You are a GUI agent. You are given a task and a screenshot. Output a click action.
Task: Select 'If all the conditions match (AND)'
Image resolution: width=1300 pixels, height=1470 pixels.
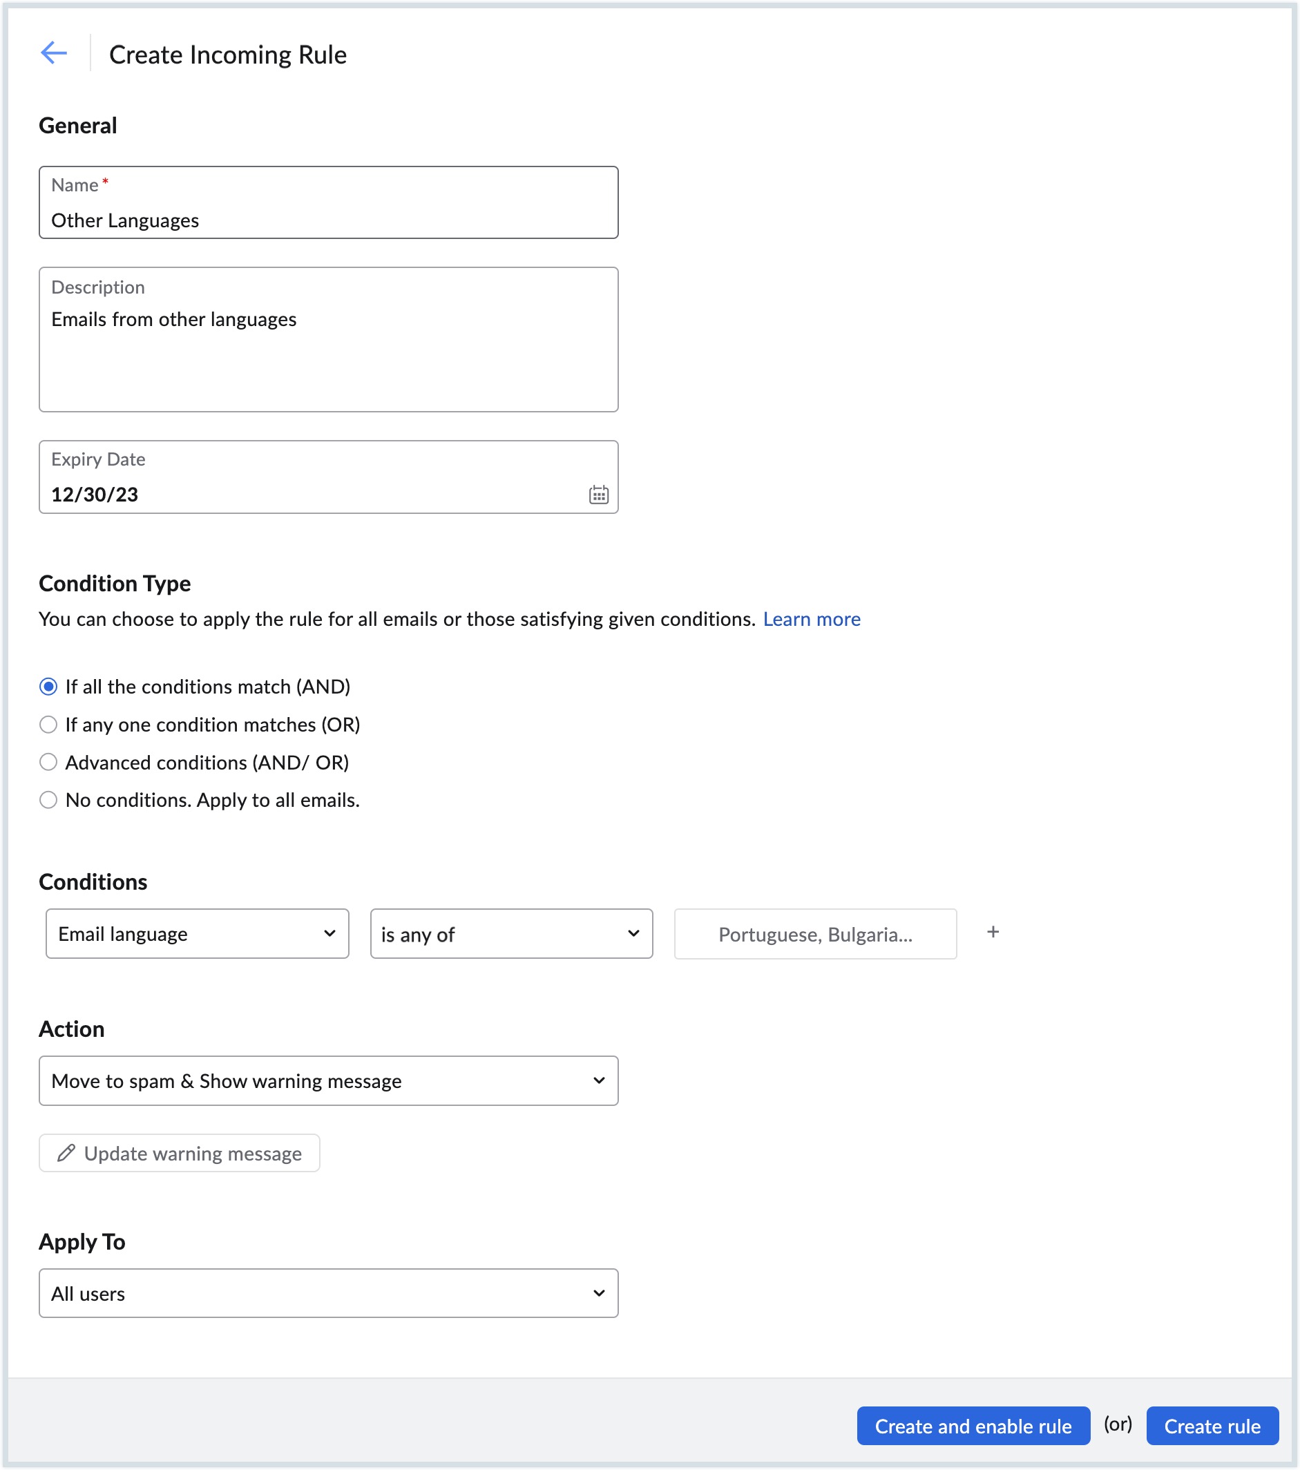[48, 687]
